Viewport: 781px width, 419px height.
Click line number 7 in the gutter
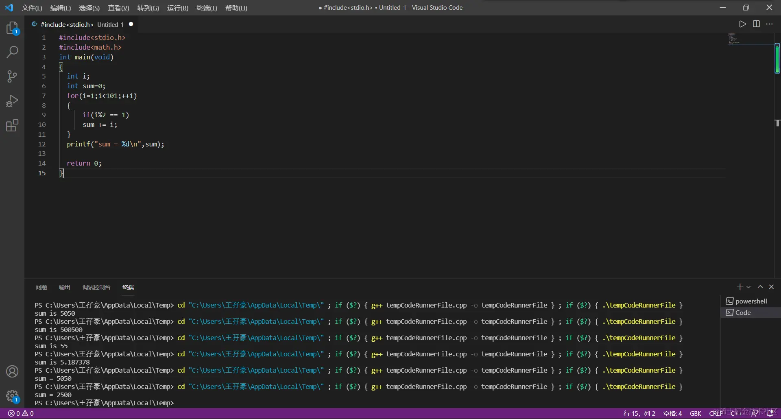(x=44, y=96)
